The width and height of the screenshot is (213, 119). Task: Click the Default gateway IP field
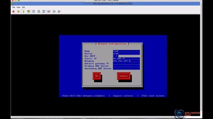point(126,63)
